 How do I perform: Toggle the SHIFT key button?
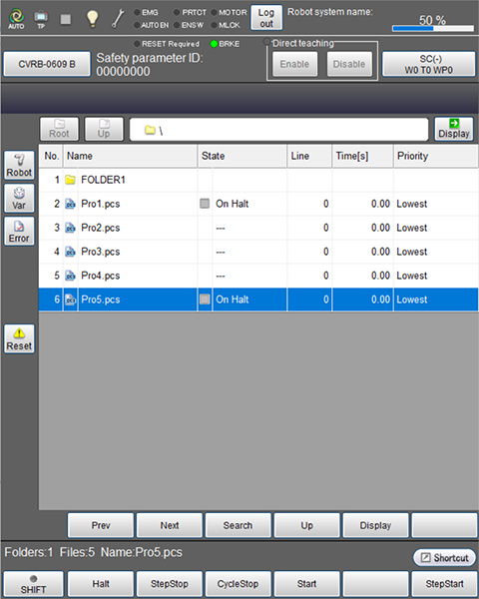(x=33, y=584)
